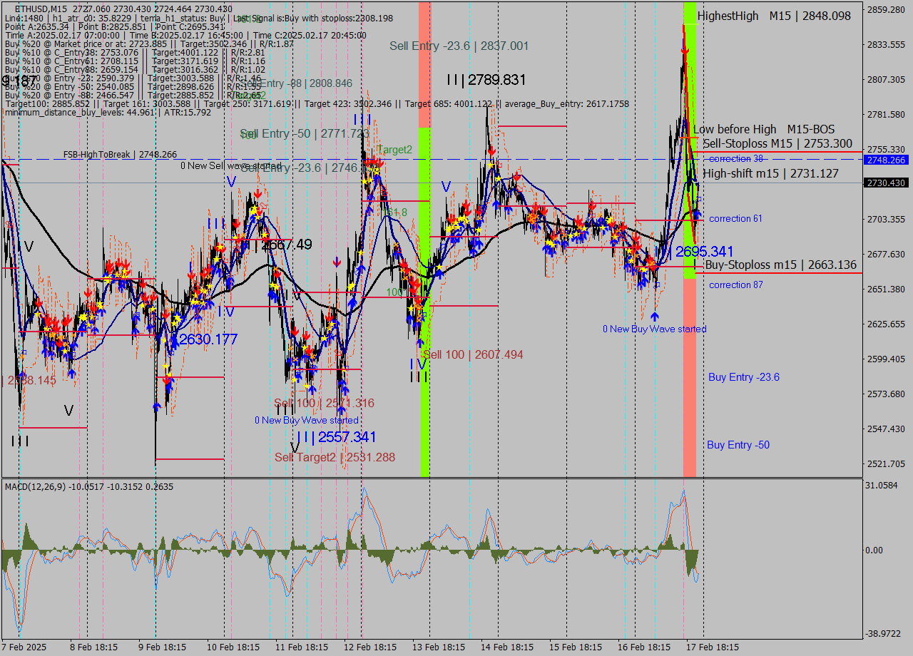Click the "Sell Target2 | 2531.288" annotation
Screen dimensions: 913x656
332,457
